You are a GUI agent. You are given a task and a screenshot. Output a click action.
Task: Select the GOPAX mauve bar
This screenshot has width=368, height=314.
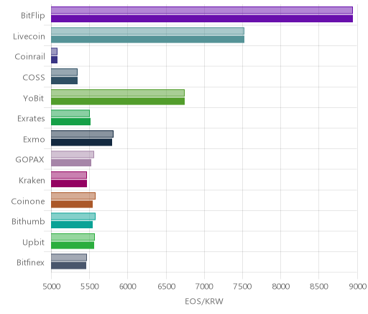[x=71, y=163]
